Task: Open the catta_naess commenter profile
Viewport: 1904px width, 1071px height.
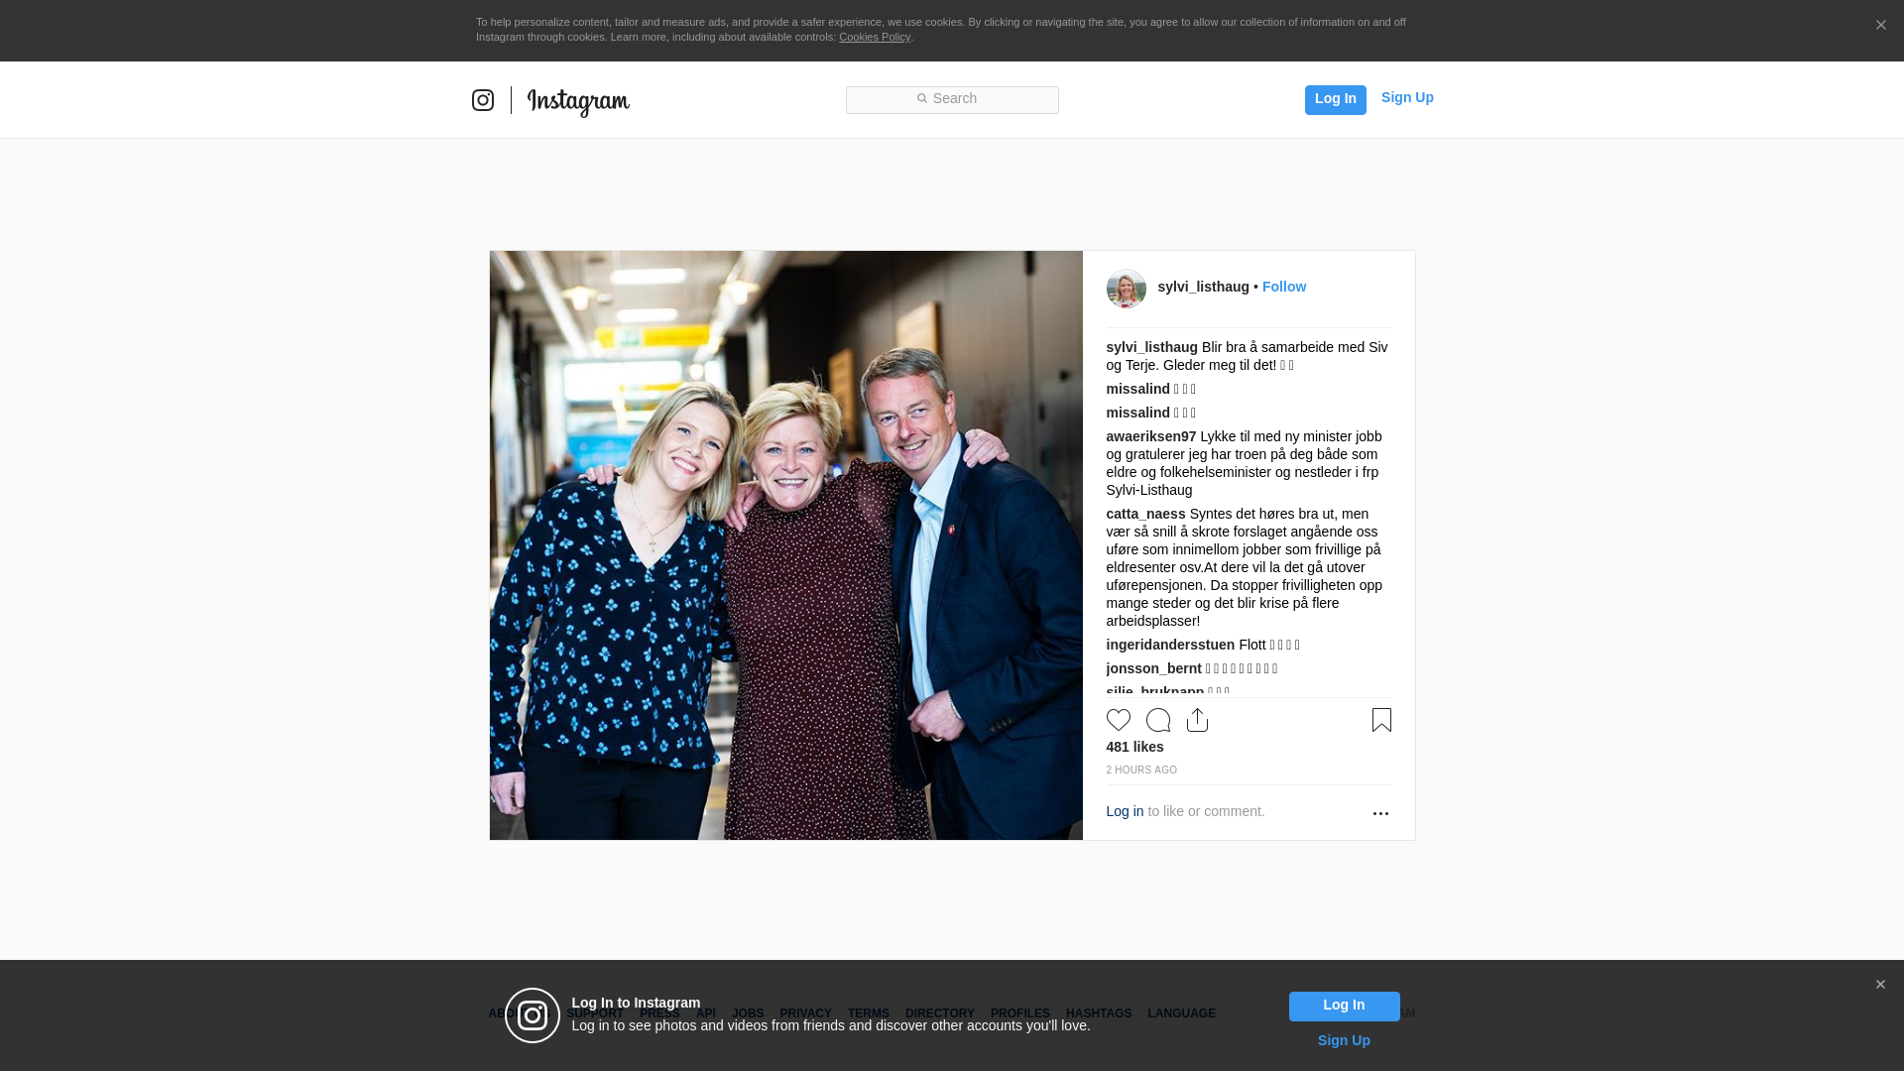Action: (1145, 514)
